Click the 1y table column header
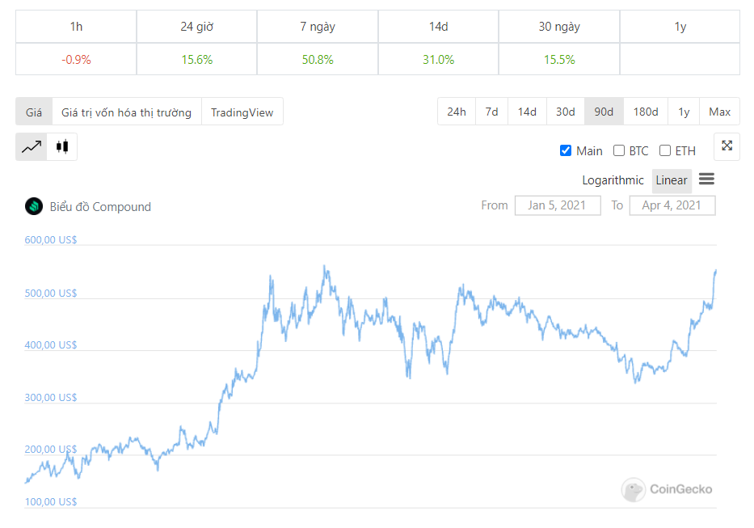 pos(680,27)
